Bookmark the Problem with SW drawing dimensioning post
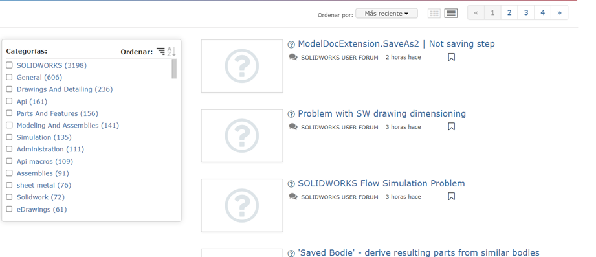This screenshot has width=596, height=257. 451,127
